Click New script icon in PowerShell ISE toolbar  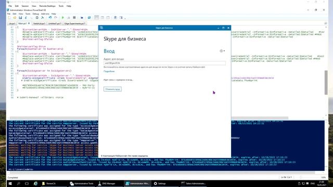click(9, 18)
